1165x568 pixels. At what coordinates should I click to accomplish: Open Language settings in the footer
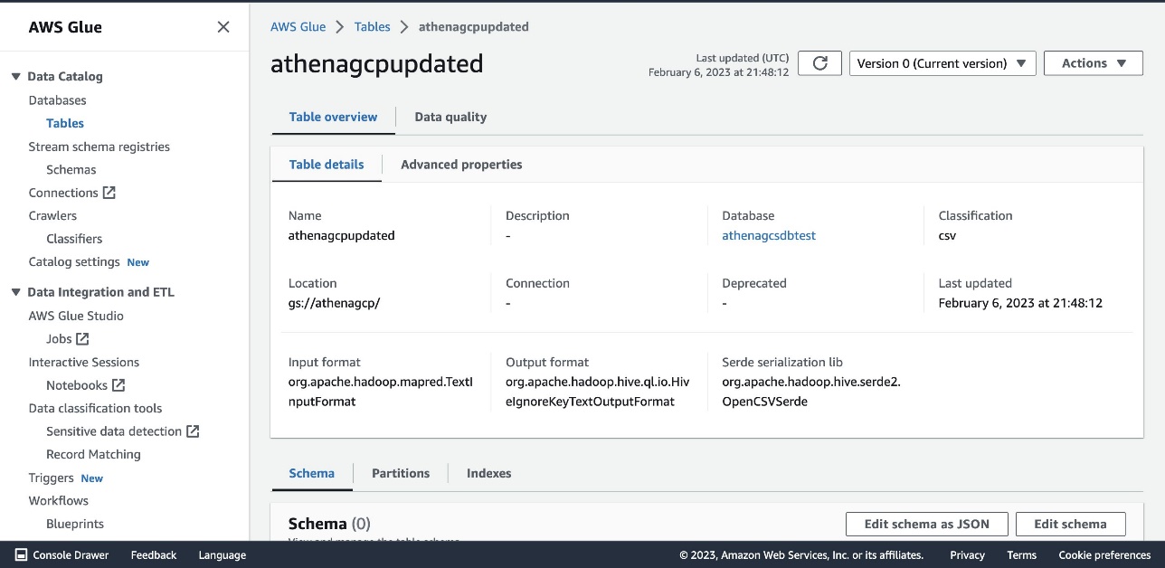(x=222, y=555)
